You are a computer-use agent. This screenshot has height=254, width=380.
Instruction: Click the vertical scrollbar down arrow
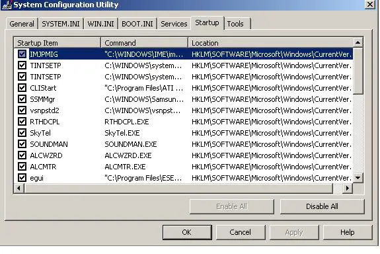click(358, 178)
